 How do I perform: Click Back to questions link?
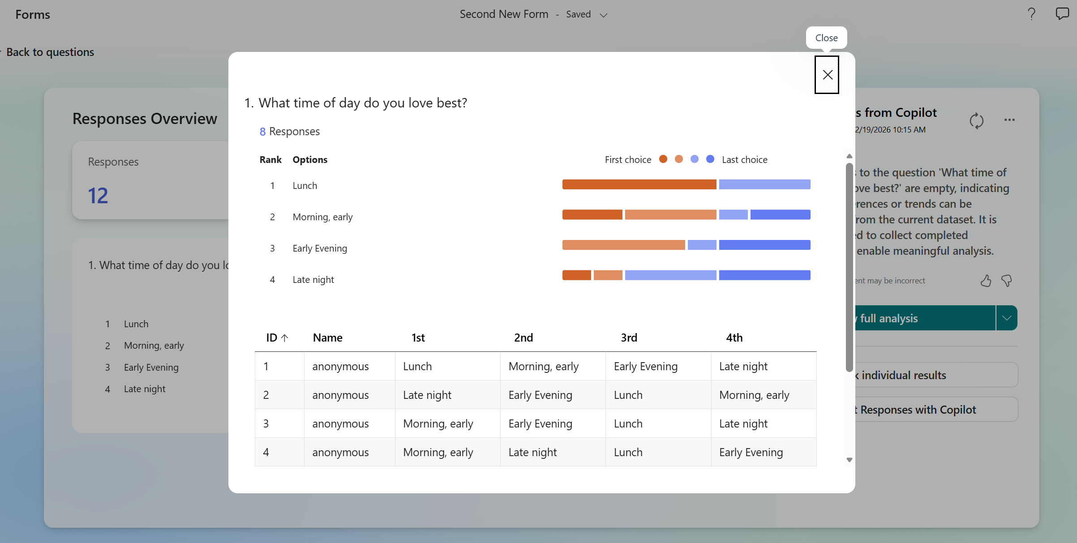tap(50, 52)
